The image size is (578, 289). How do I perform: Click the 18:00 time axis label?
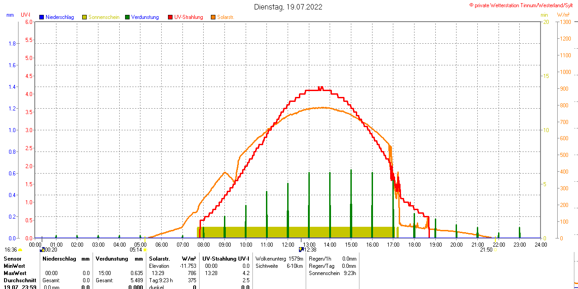click(414, 245)
